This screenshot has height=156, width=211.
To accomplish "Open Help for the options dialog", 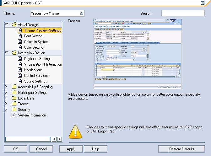I will pos(95,149).
